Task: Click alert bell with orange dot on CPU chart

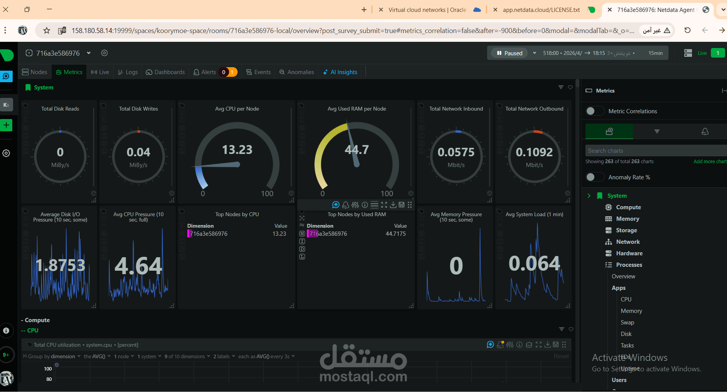Action: click(x=500, y=345)
